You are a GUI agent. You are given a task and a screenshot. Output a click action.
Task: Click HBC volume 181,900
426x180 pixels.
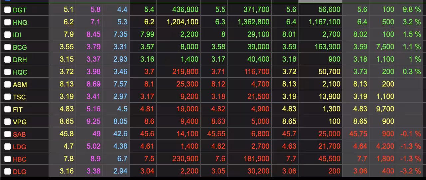pyautogui.click(x=256, y=159)
